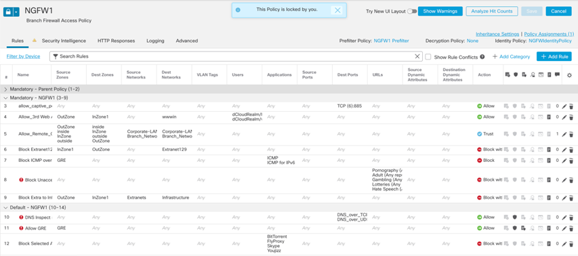Click red error icon on Allow GRE rule
Viewport: 578px width, 256px height.
[x=22, y=228]
